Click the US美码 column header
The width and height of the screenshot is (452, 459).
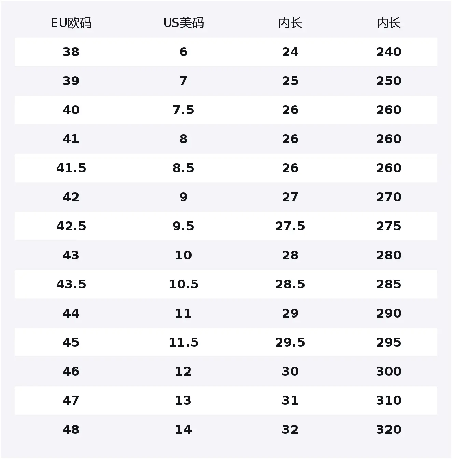tap(184, 23)
